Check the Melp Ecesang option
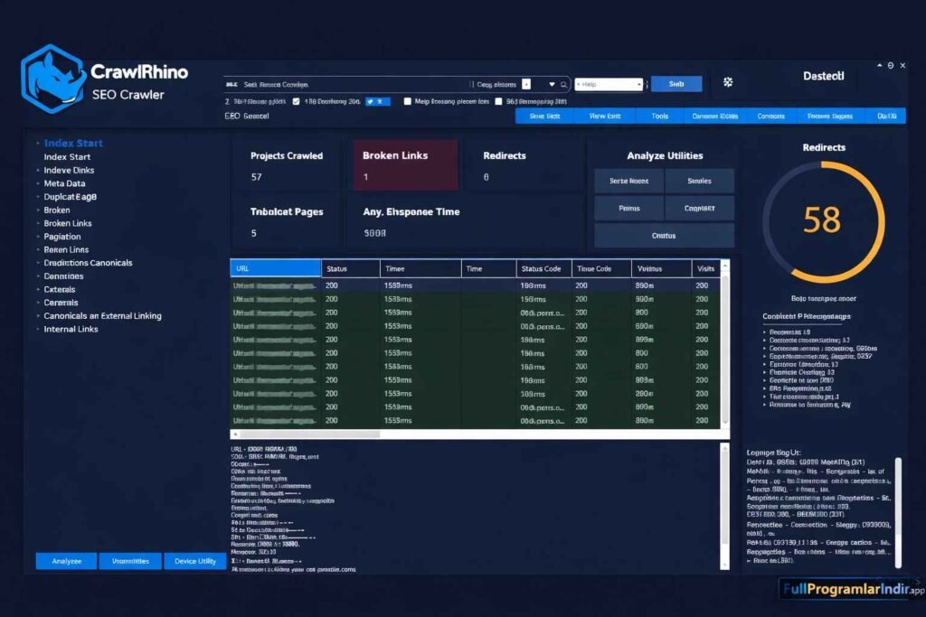The width and height of the screenshot is (926, 617). click(x=406, y=102)
